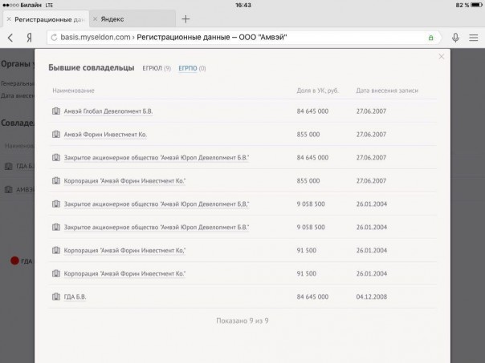
Task: Tap the microphone voice search icon
Action: (455, 38)
